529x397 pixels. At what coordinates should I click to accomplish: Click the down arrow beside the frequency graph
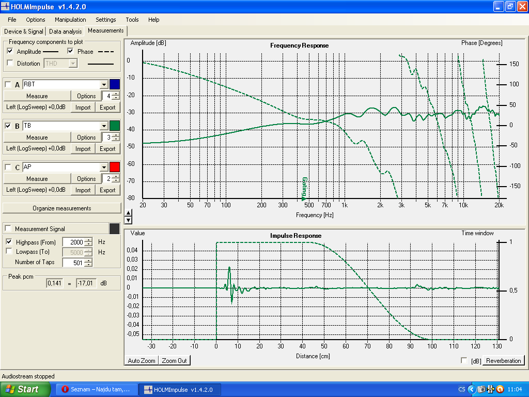pos(128,220)
